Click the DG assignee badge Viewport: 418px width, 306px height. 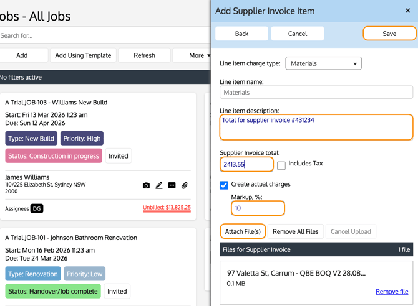tap(37, 208)
